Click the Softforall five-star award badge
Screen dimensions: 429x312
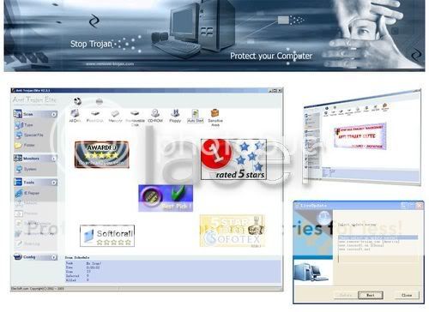(107, 236)
